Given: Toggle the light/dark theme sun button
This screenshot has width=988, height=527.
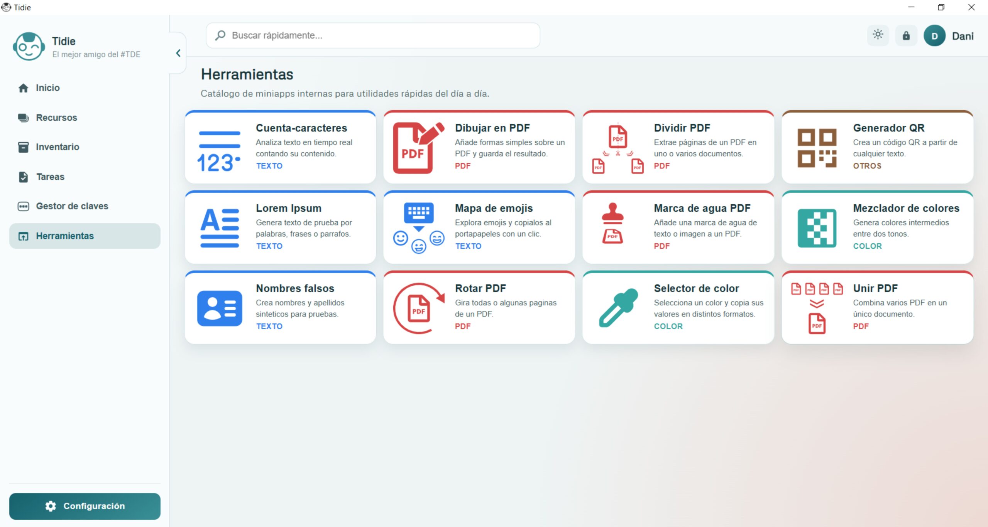Looking at the screenshot, I should point(878,35).
